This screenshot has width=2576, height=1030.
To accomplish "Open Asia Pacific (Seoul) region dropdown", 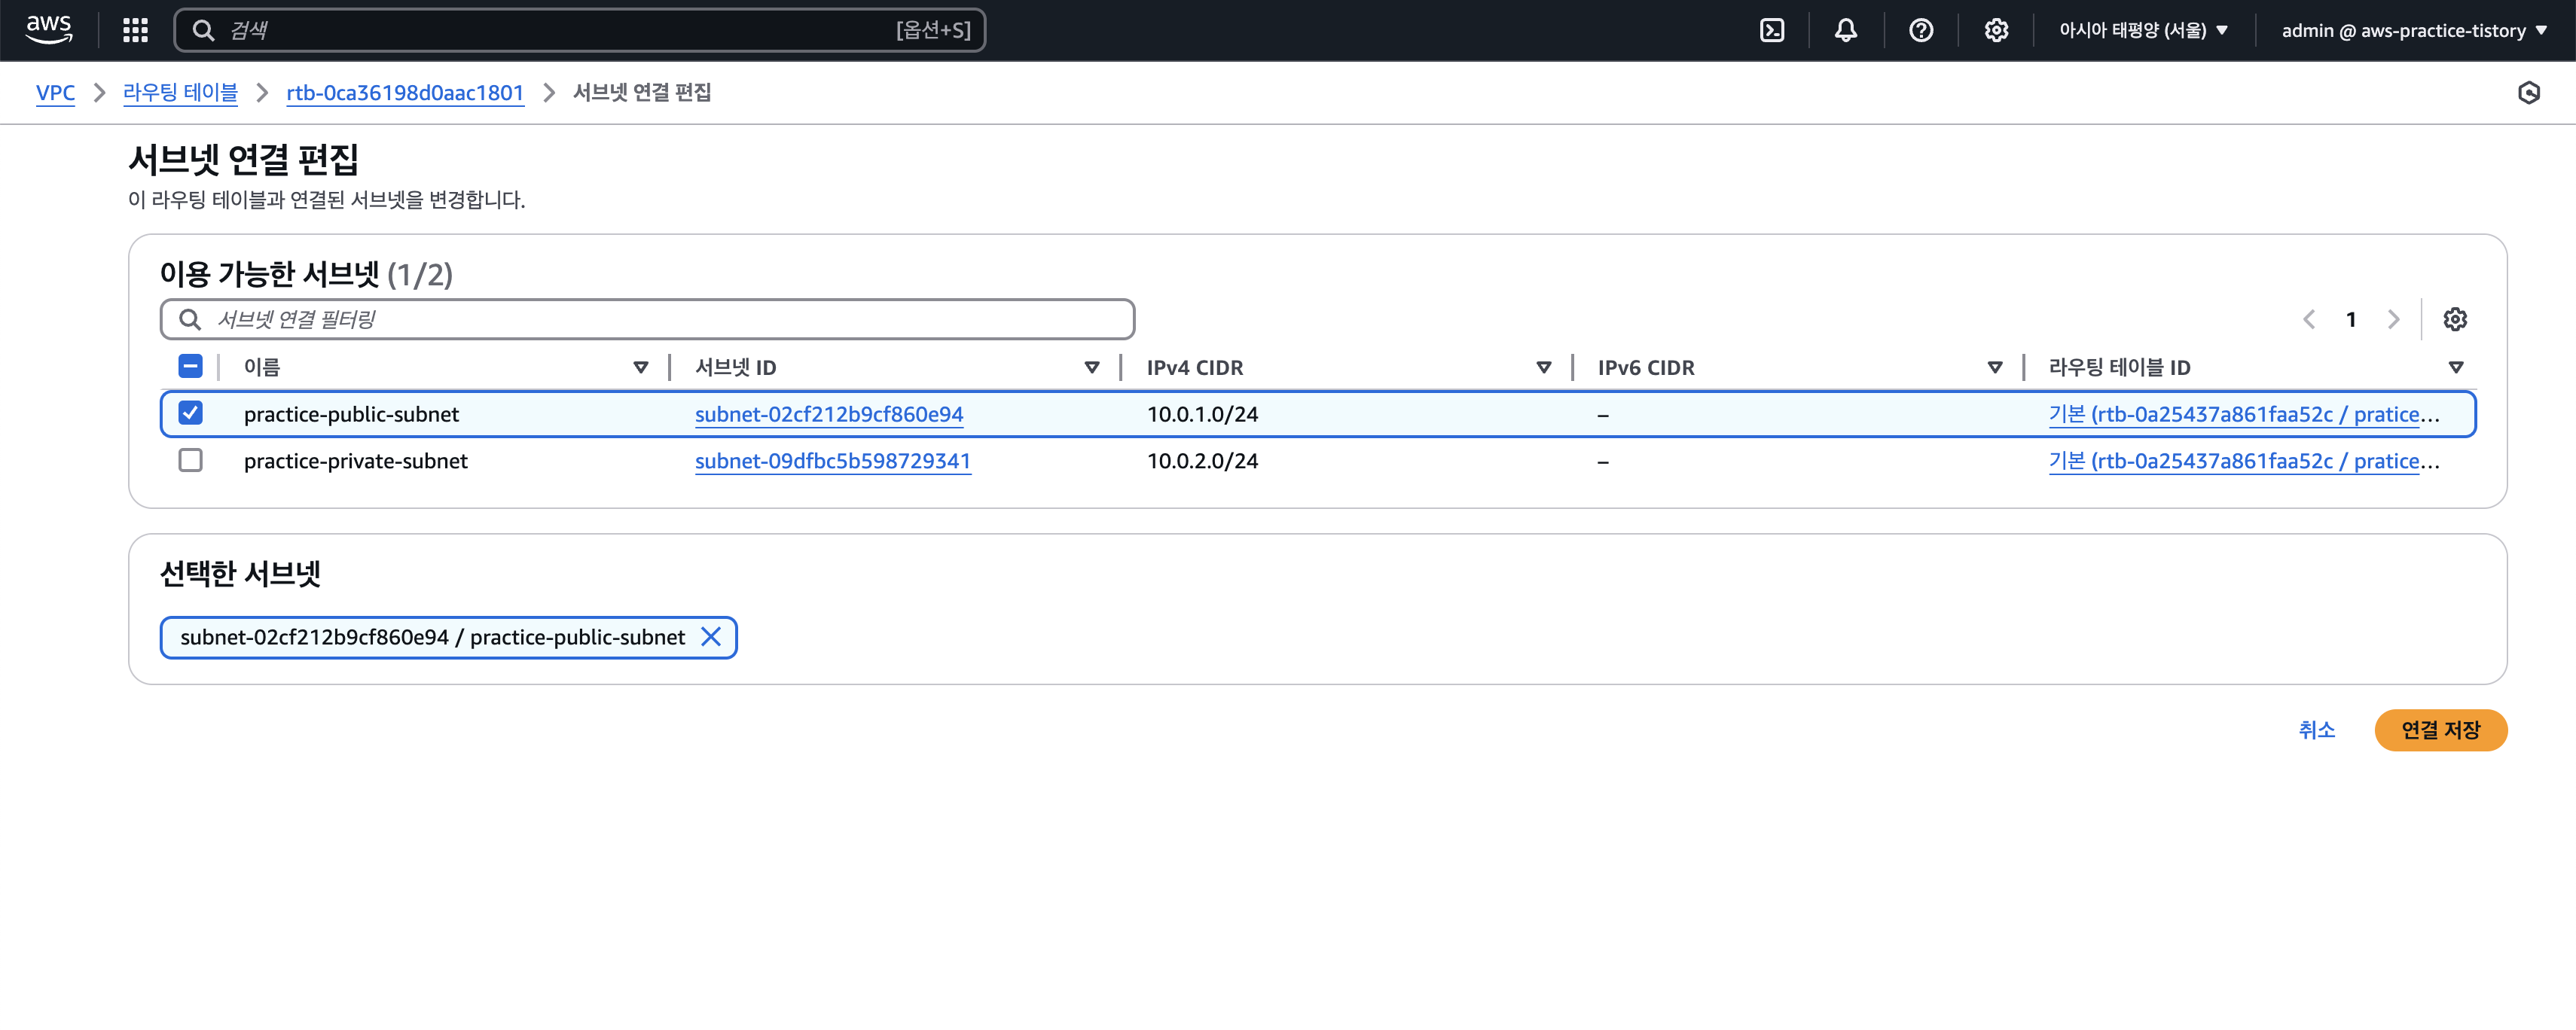I will (x=2143, y=30).
